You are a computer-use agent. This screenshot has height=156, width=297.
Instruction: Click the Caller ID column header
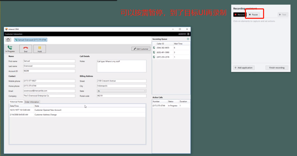[x=165, y=44]
